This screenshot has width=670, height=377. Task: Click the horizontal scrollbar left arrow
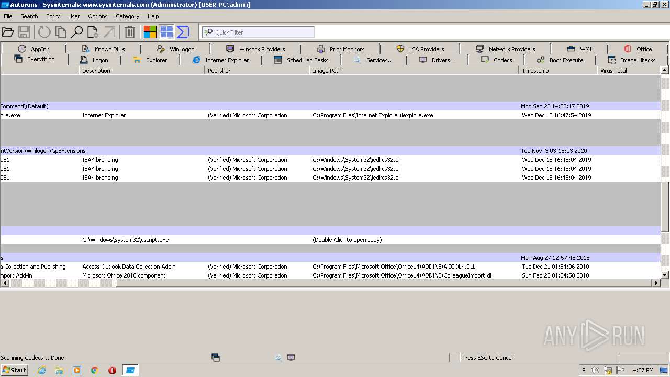5,283
